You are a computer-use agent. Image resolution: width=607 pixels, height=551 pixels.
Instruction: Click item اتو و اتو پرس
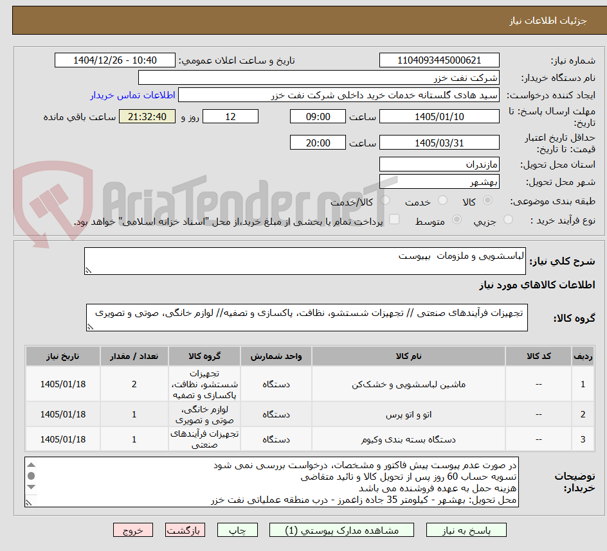point(408,414)
